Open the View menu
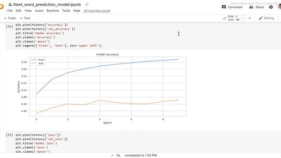Image resolution: width=281 pixels, height=158 pixels. click(28, 11)
